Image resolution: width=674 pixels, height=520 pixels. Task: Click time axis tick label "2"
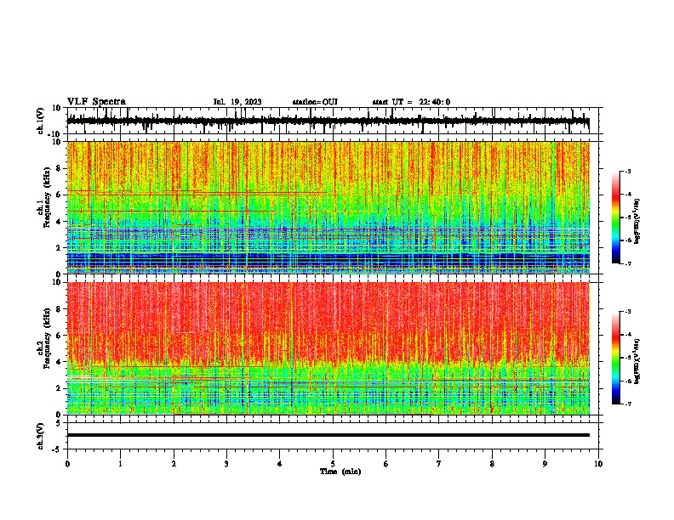click(174, 464)
